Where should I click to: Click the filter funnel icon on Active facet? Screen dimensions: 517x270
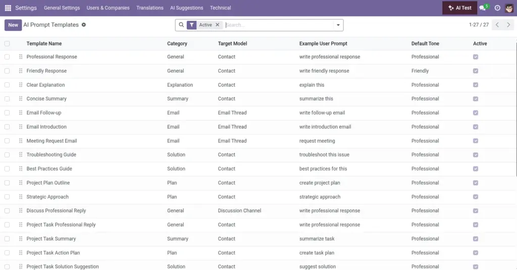[x=191, y=25]
